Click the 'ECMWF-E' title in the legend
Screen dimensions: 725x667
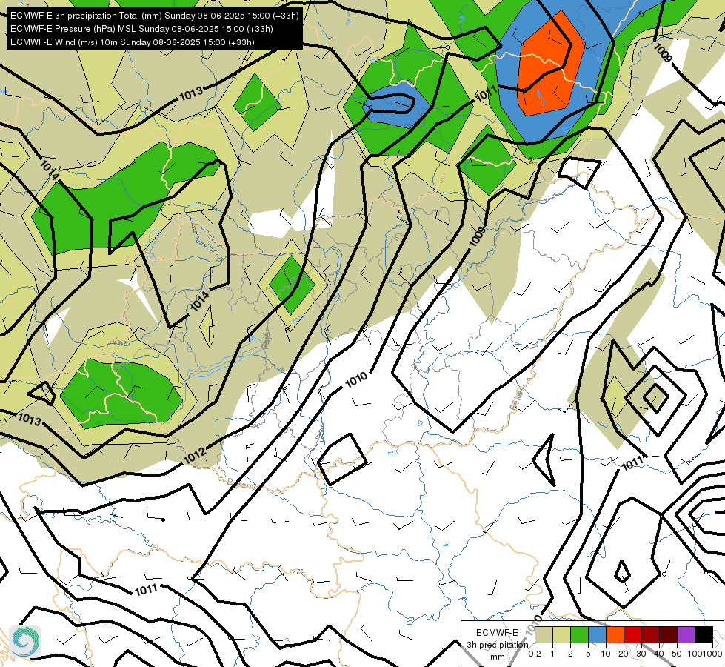(497, 632)
